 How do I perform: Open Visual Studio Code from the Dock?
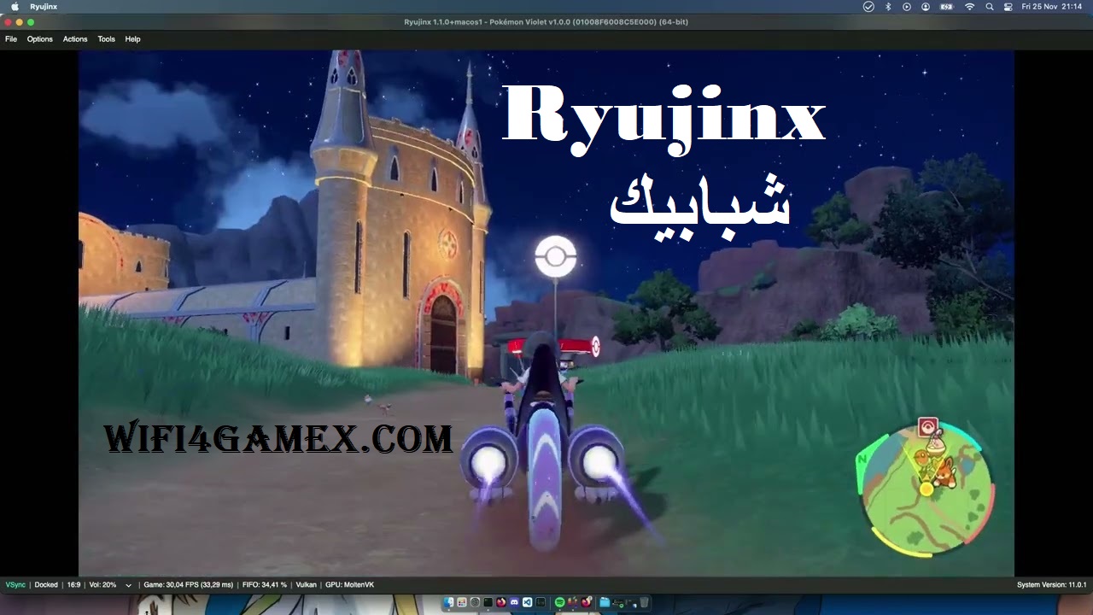pyautogui.click(x=528, y=602)
